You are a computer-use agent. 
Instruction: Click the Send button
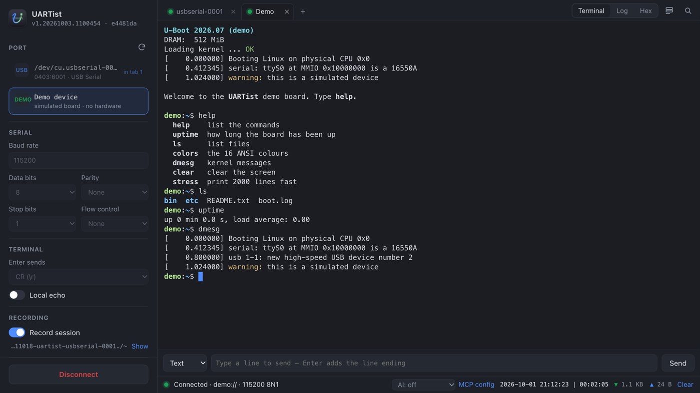click(x=678, y=363)
